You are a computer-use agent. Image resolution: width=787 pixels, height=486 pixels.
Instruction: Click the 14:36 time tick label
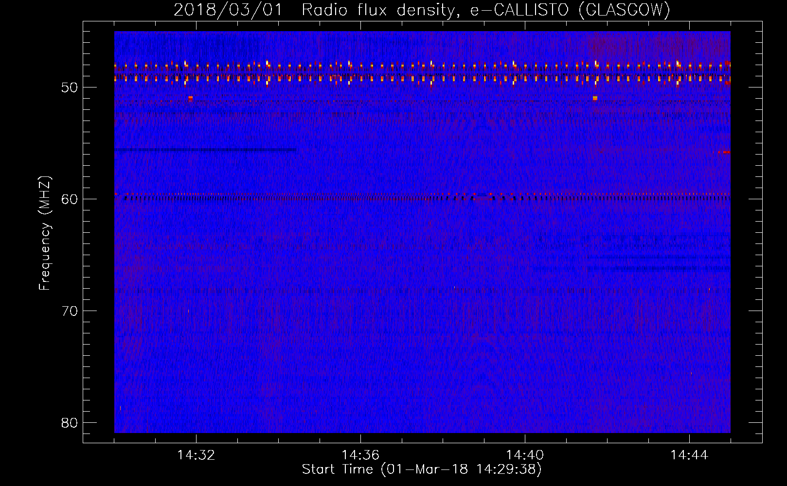360,455
